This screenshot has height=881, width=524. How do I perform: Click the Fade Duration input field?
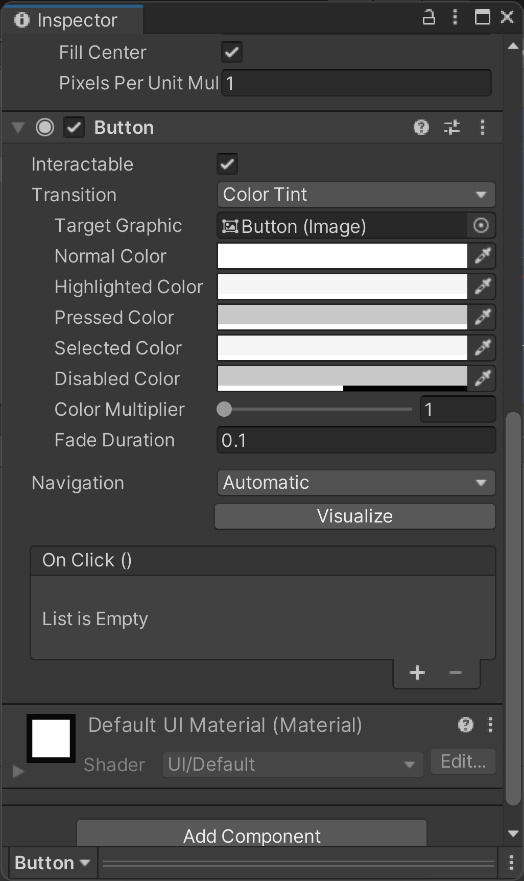pos(355,440)
